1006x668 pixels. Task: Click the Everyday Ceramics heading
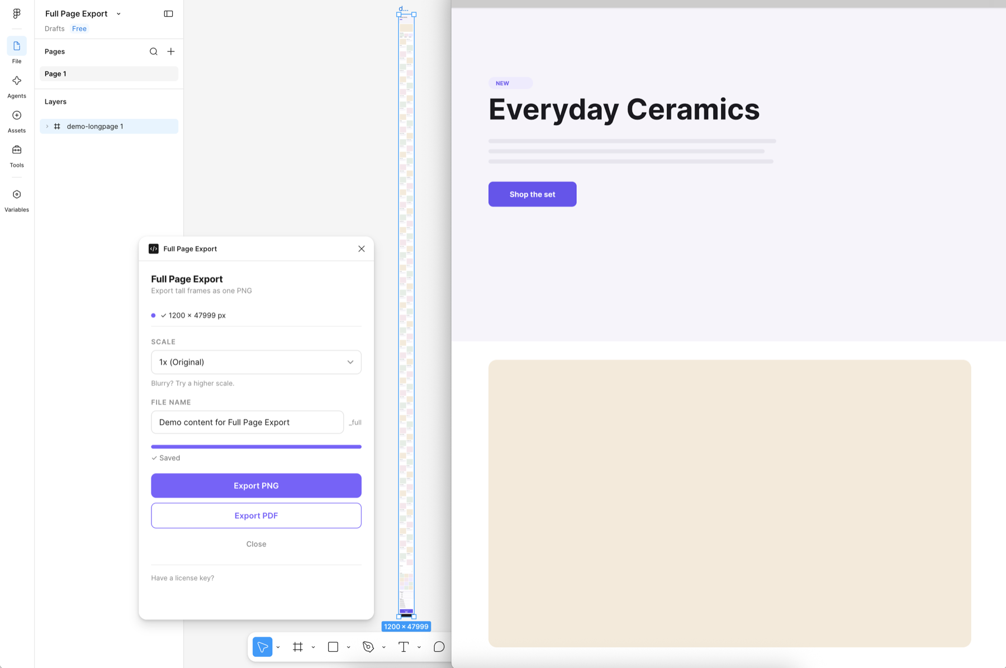point(624,109)
